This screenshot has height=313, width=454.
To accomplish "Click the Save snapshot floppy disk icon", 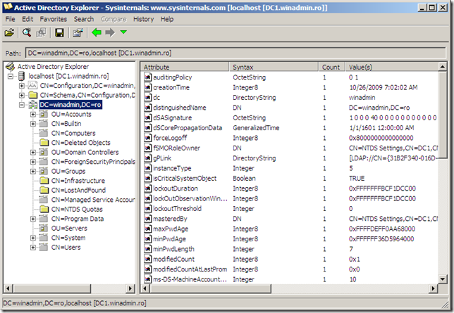I will [x=59, y=32].
